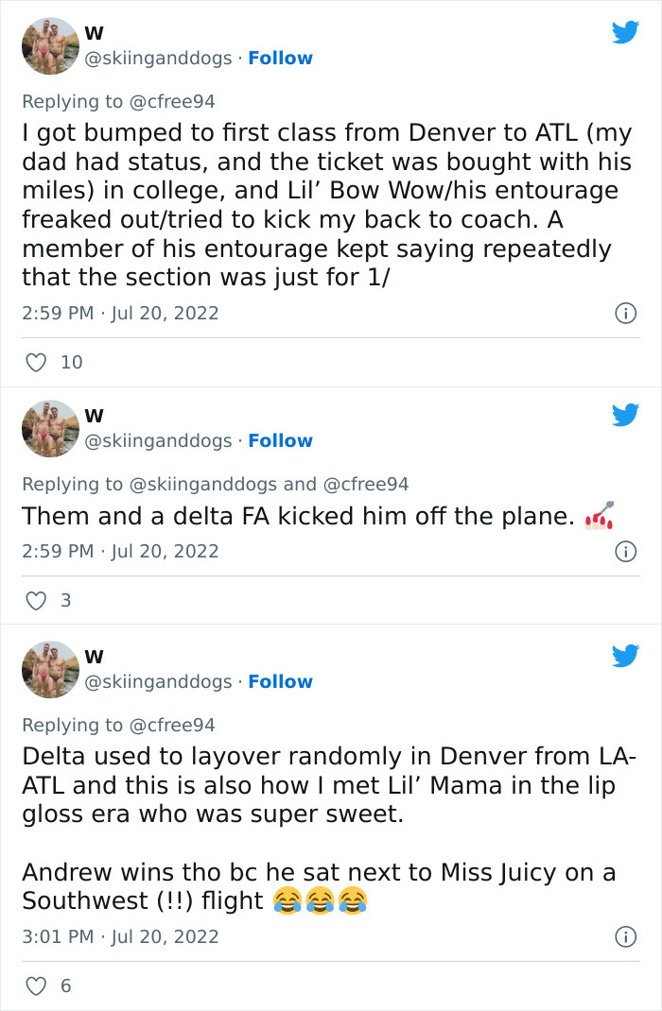Click display name W on third tweet
The height and width of the screenshot is (1011, 662).
coord(94,656)
